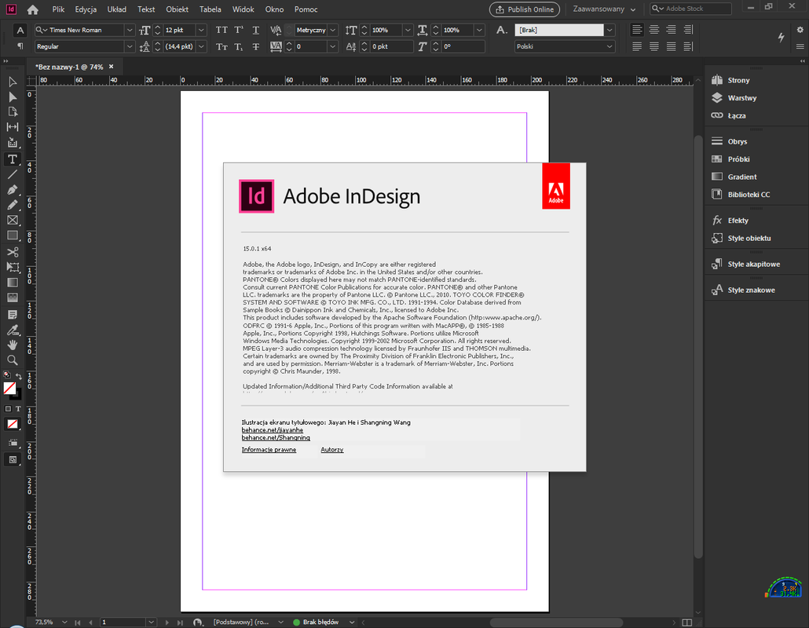Open the Tabela menu
Screen dimensions: 809x628
(x=210, y=9)
